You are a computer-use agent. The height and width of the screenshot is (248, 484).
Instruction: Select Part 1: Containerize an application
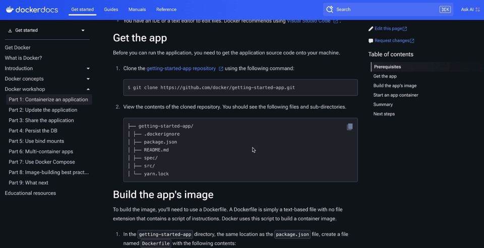tap(48, 100)
